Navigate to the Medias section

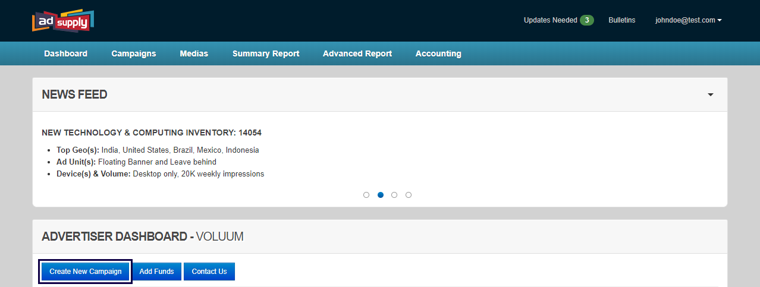(x=194, y=53)
